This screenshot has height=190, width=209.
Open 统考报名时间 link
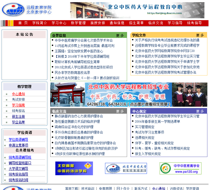[x=18, y=180]
